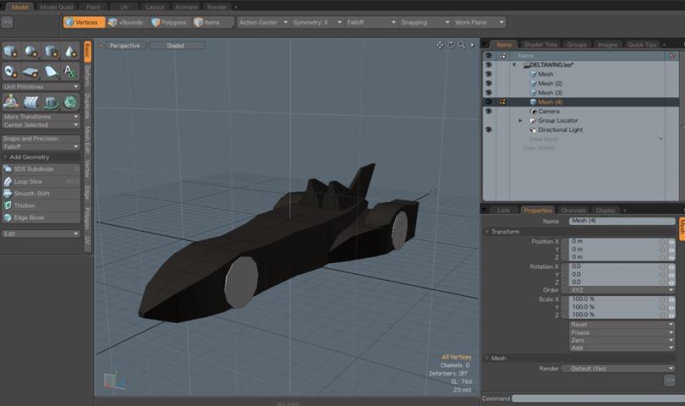Click the viewport options arrow icon

pos(472,45)
